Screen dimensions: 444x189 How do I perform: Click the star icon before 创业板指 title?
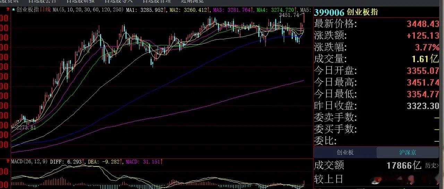point(14,10)
